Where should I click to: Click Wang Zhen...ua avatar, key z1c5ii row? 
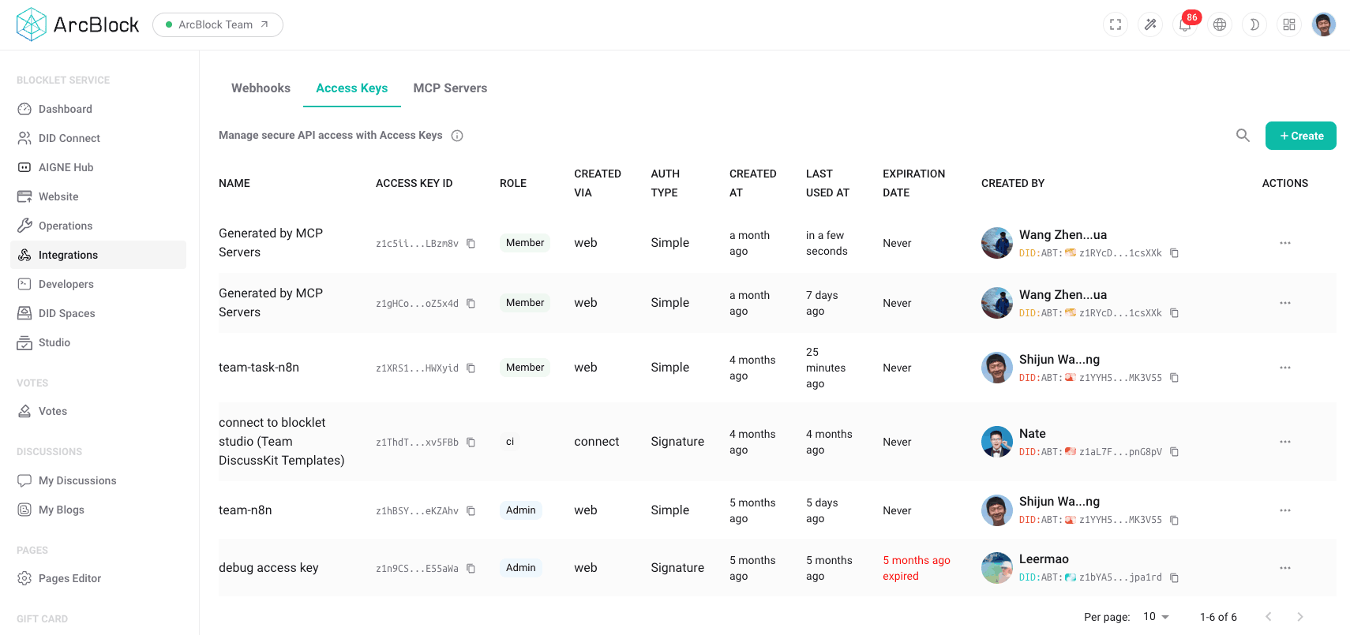[997, 243]
